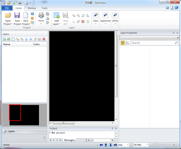Screen dimensions: 181x149
Task: Toggle the categorized view button in Layer Properties
Action: 123,43
